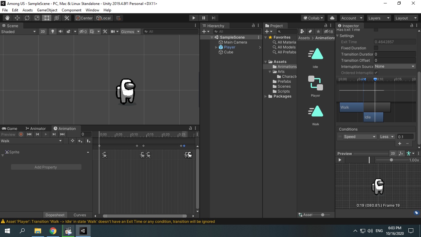Lock the Hierarchy panel
The image size is (421, 237).
click(x=253, y=26)
